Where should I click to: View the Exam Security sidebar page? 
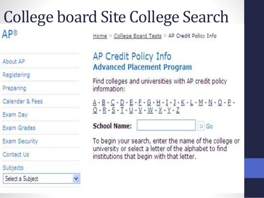coord(20,141)
